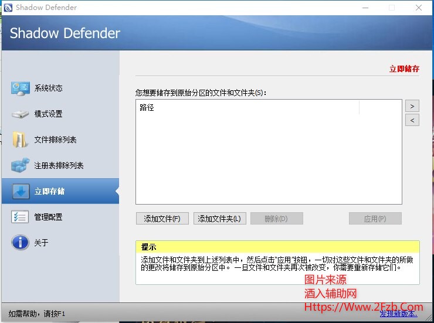Close the Shadow Defender window
The height and width of the screenshot is (323, 434).
click(419, 8)
